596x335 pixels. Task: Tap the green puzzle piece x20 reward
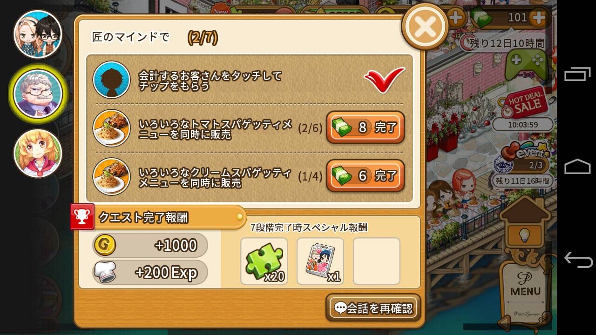(x=264, y=261)
